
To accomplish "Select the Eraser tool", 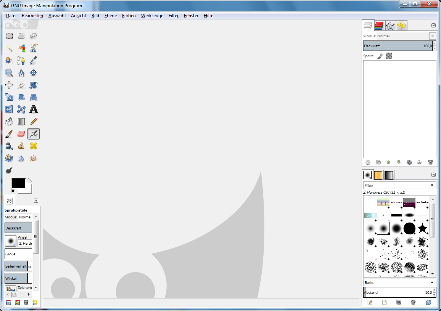I will coord(21,134).
